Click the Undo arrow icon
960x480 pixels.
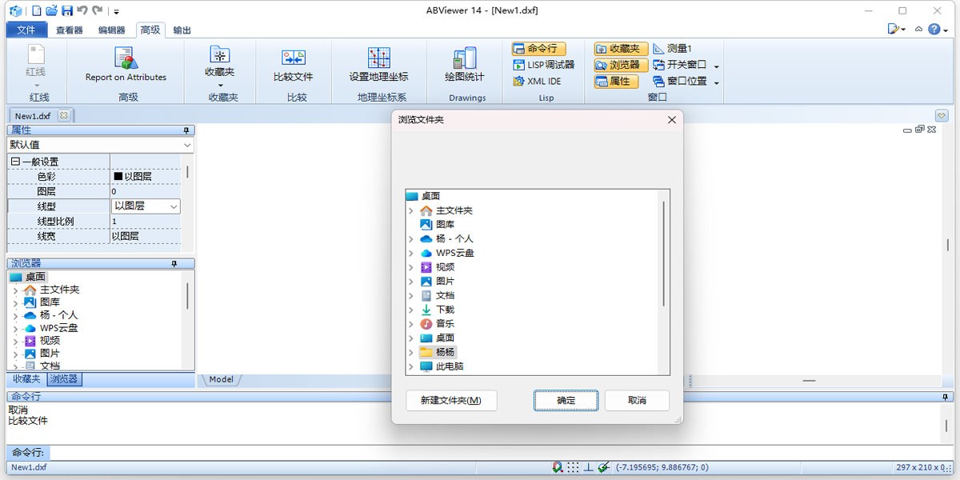(x=82, y=11)
